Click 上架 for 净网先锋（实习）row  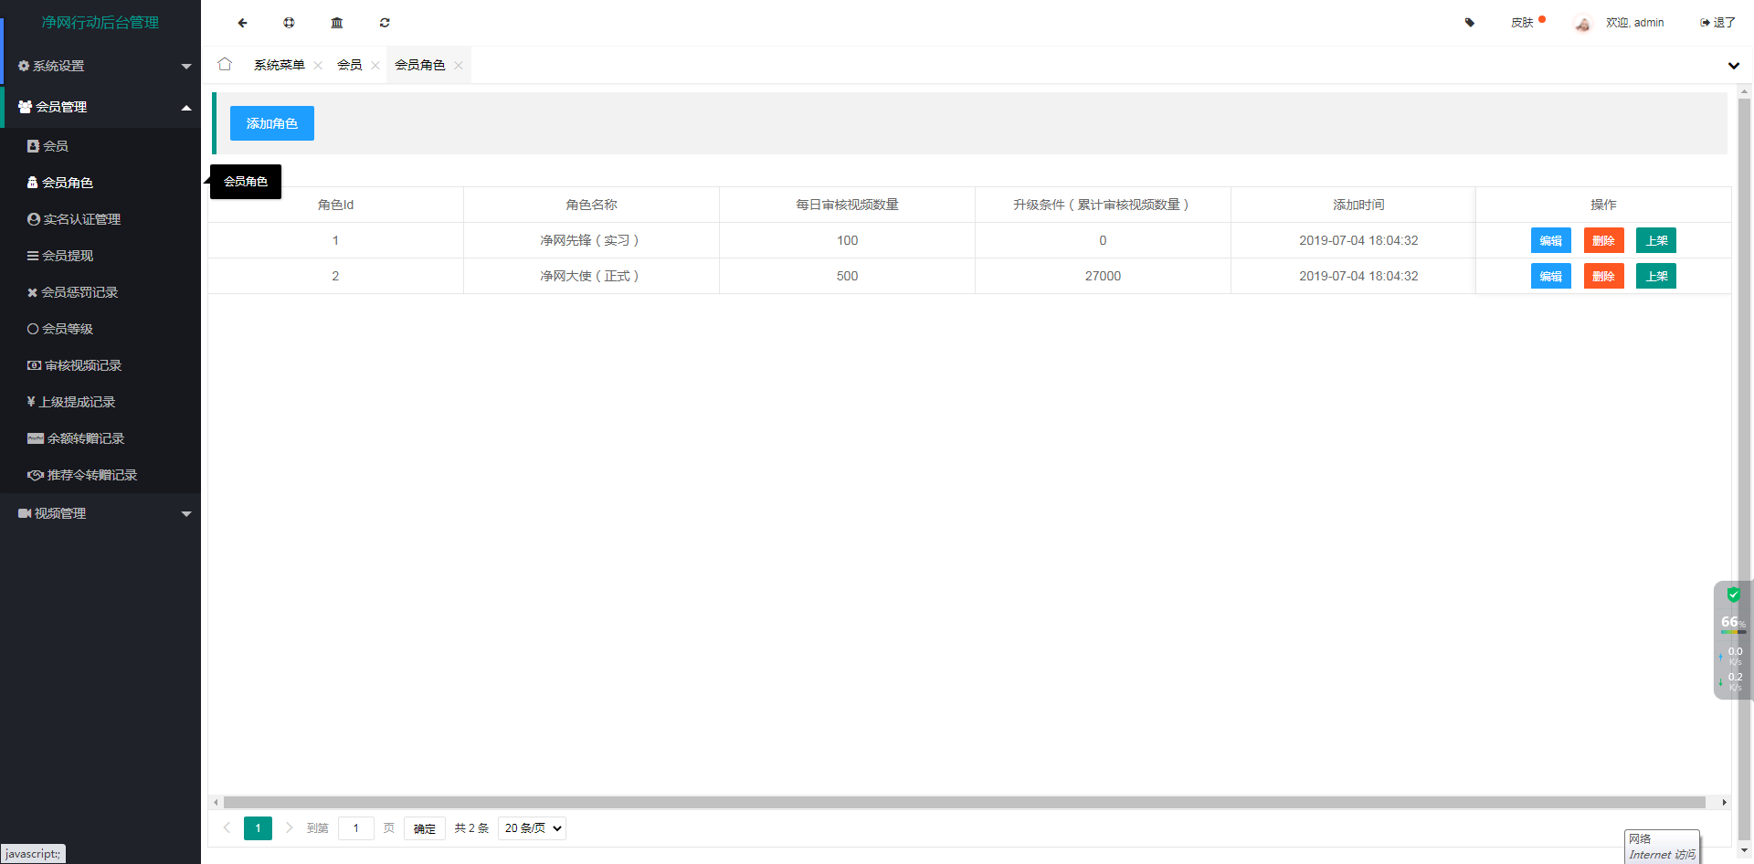[x=1656, y=240]
